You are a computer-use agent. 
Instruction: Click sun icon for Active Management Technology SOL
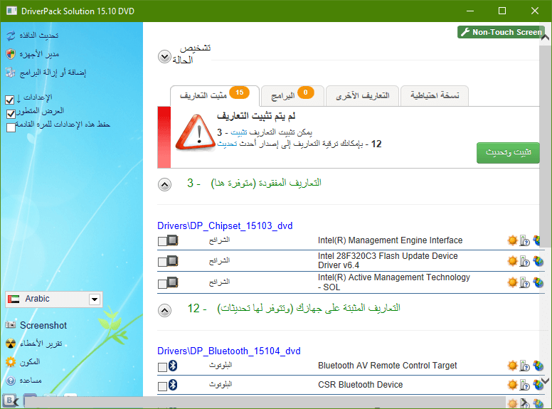coord(513,282)
